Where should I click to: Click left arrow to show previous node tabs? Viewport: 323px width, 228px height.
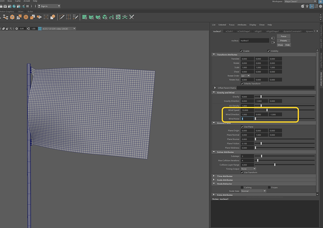point(315,31)
